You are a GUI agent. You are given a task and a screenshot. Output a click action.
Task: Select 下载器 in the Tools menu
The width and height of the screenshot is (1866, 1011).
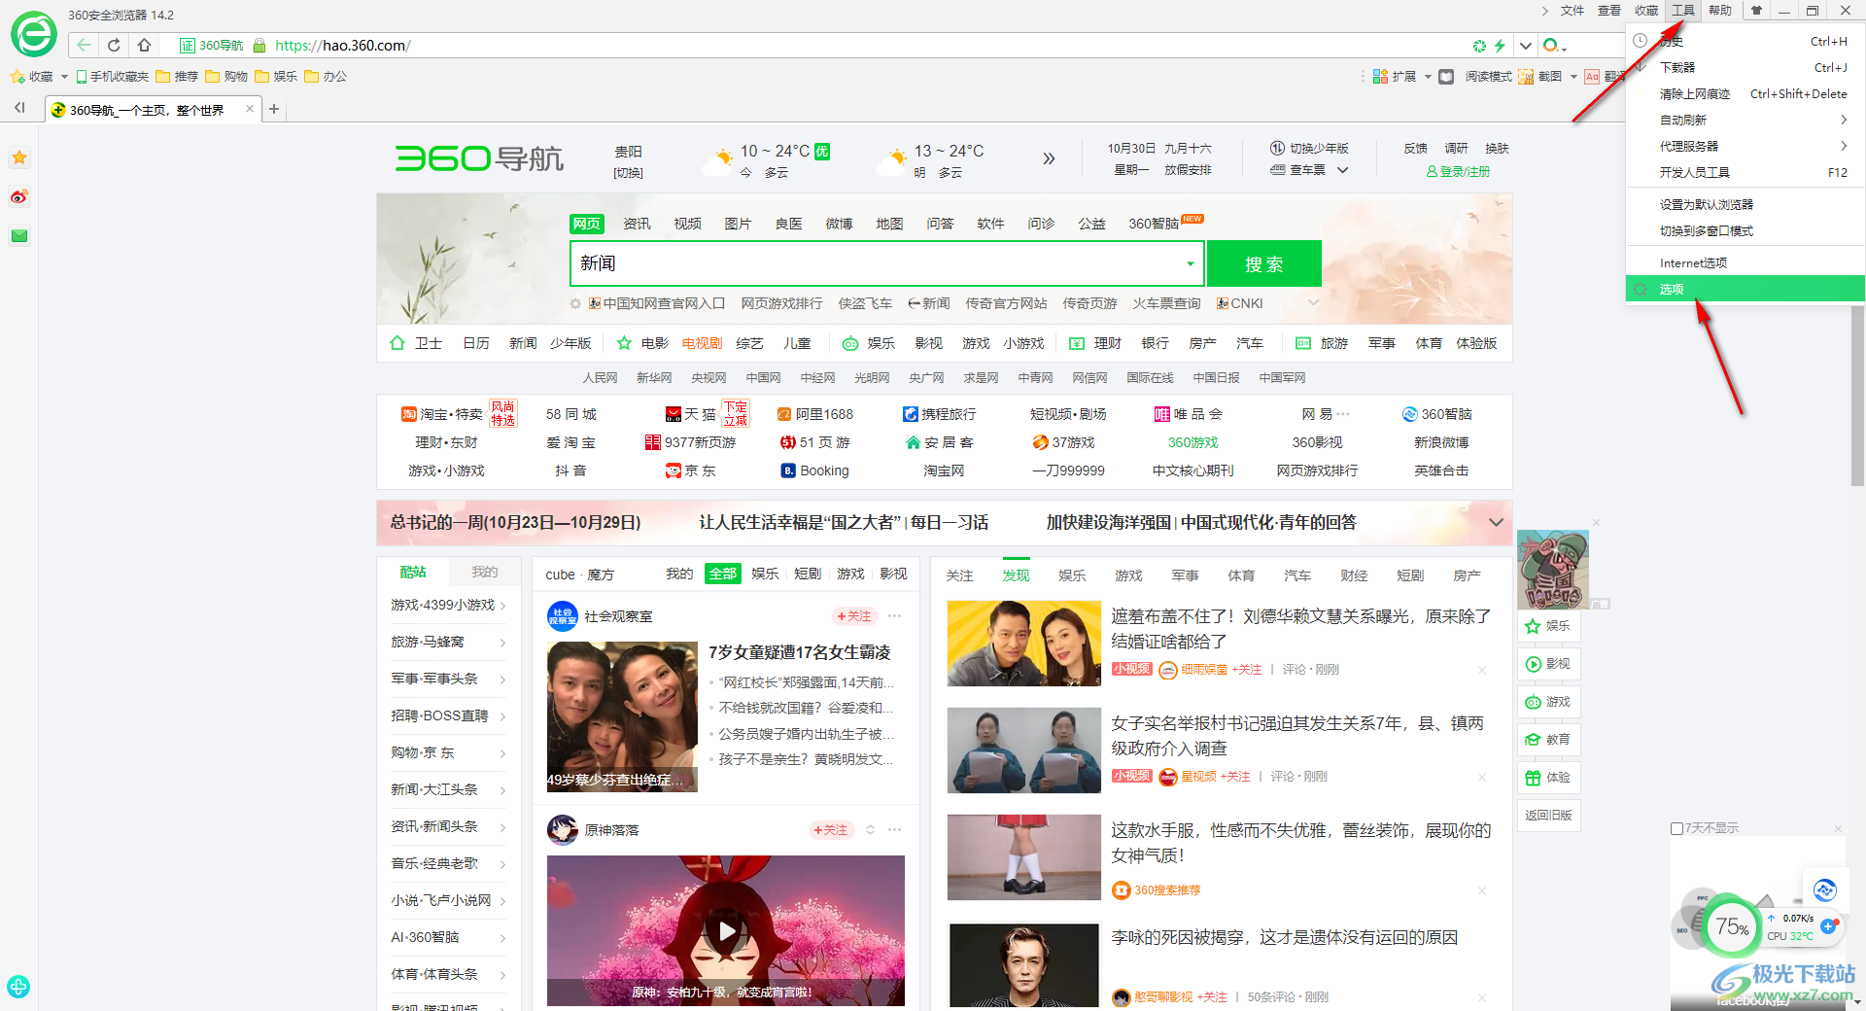click(x=1745, y=67)
